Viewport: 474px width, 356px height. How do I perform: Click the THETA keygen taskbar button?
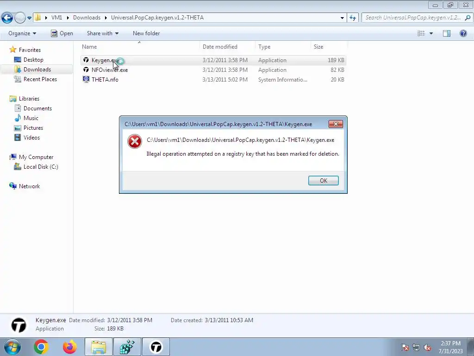pyautogui.click(x=156, y=347)
